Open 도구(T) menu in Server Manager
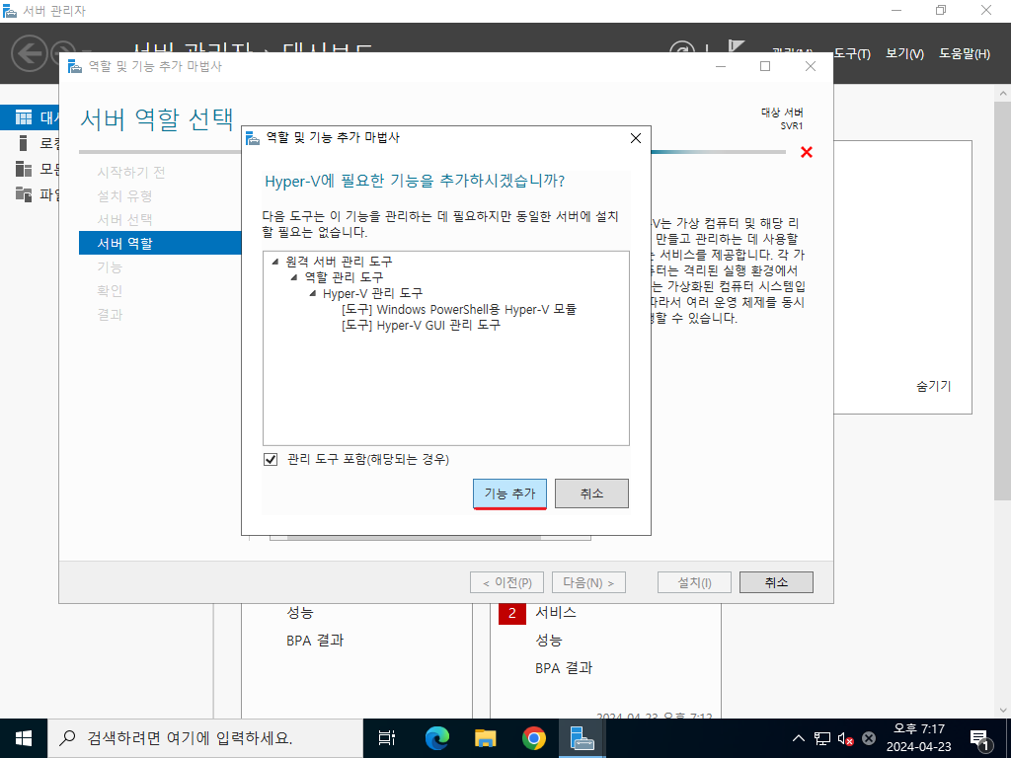Image resolution: width=1011 pixels, height=758 pixels. (852, 54)
